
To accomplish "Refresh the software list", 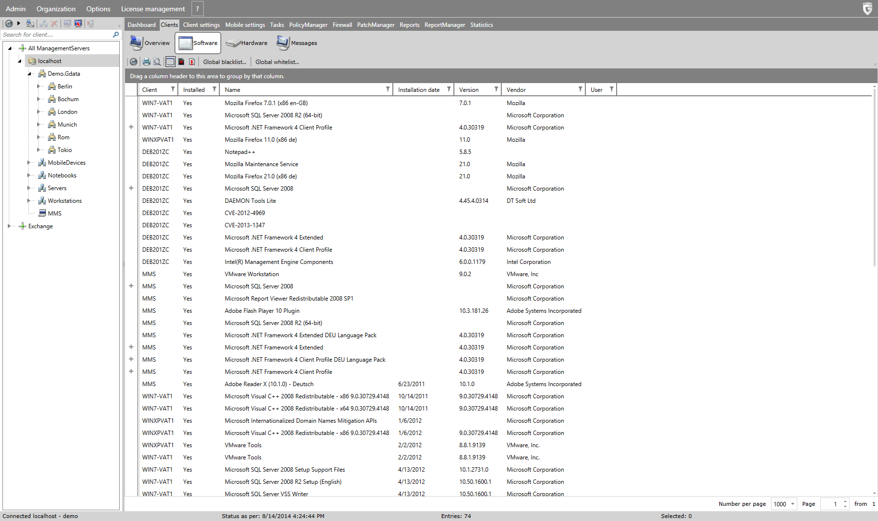I will pyautogui.click(x=133, y=62).
